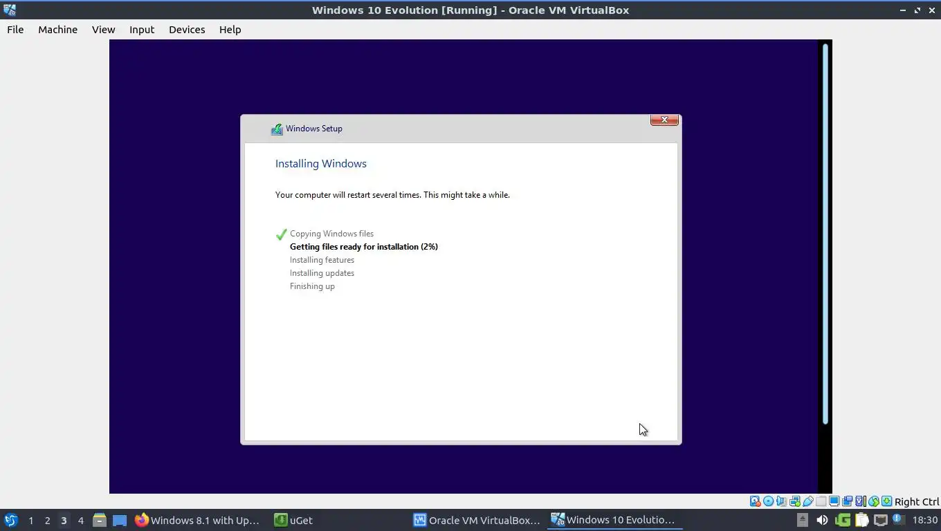Click the wired network tray icon
Viewport: 941px width, 531px height.
(x=880, y=520)
